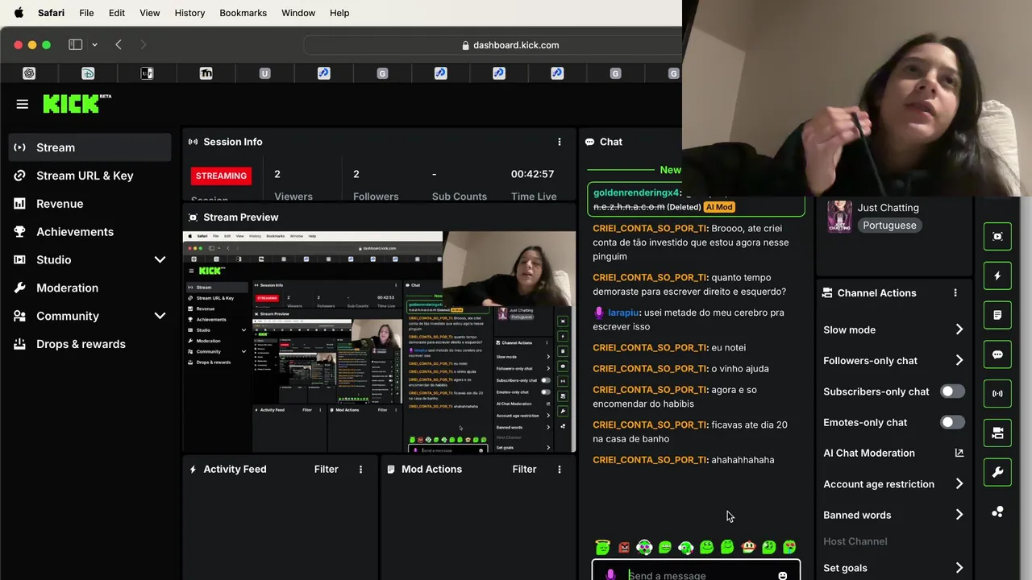
Task: Open Activity Feed three-dot menu
Action: tap(360, 469)
